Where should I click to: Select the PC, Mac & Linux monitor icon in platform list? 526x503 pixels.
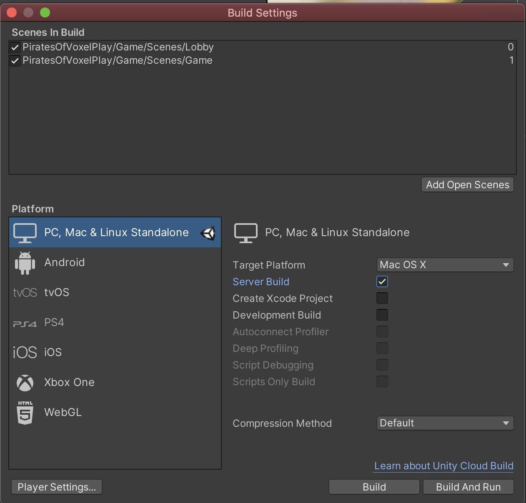pyautogui.click(x=25, y=233)
